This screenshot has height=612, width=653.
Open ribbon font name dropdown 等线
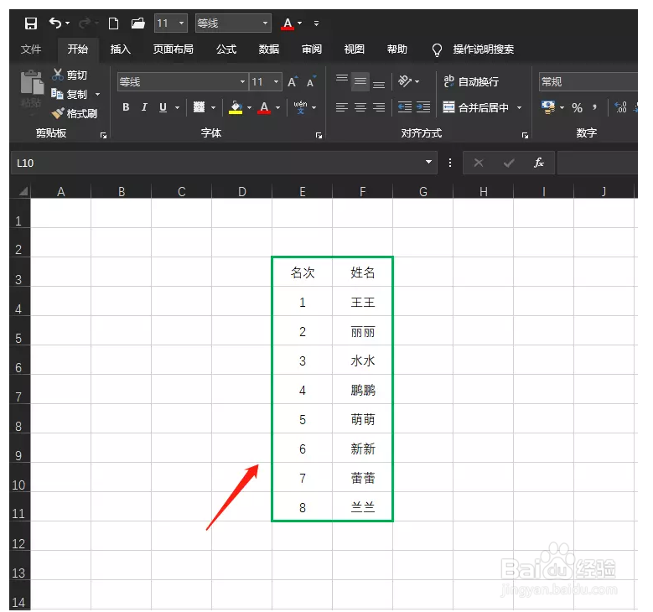(x=242, y=81)
